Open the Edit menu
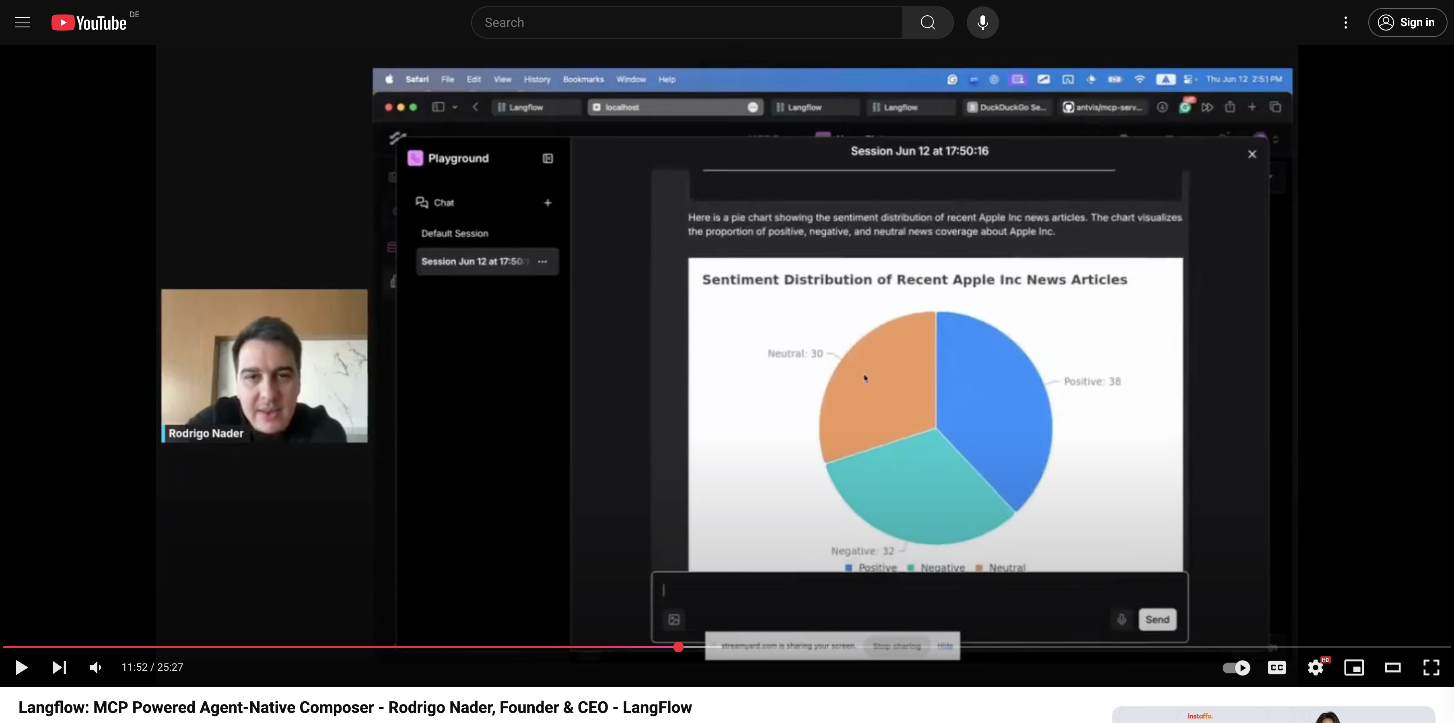1454x723 pixels. tap(474, 79)
